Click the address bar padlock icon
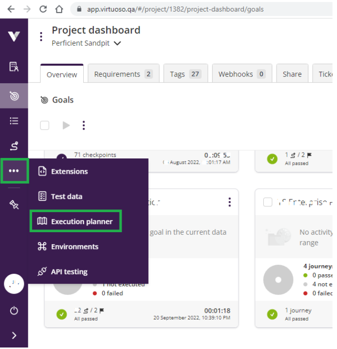 point(79,9)
